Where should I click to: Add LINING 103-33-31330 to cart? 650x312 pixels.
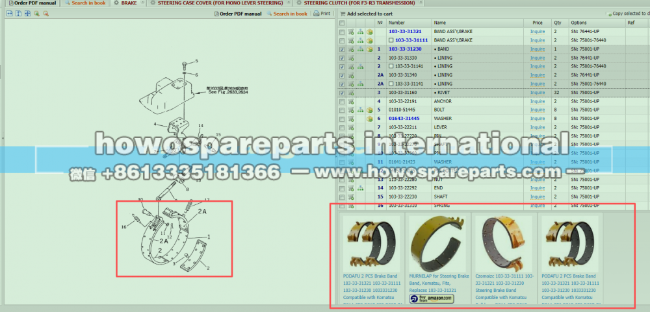[x=351, y=58]
